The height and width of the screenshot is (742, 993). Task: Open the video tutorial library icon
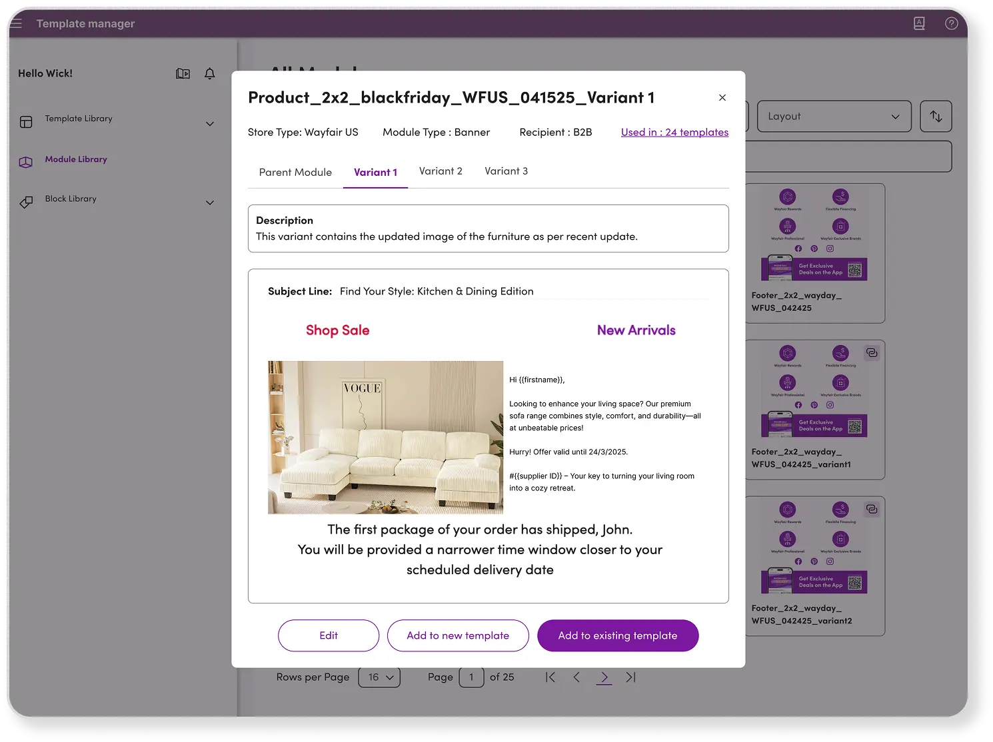point(183,73)
